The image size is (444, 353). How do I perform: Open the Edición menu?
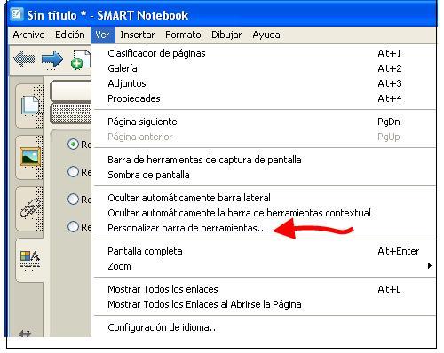point(70,35)
